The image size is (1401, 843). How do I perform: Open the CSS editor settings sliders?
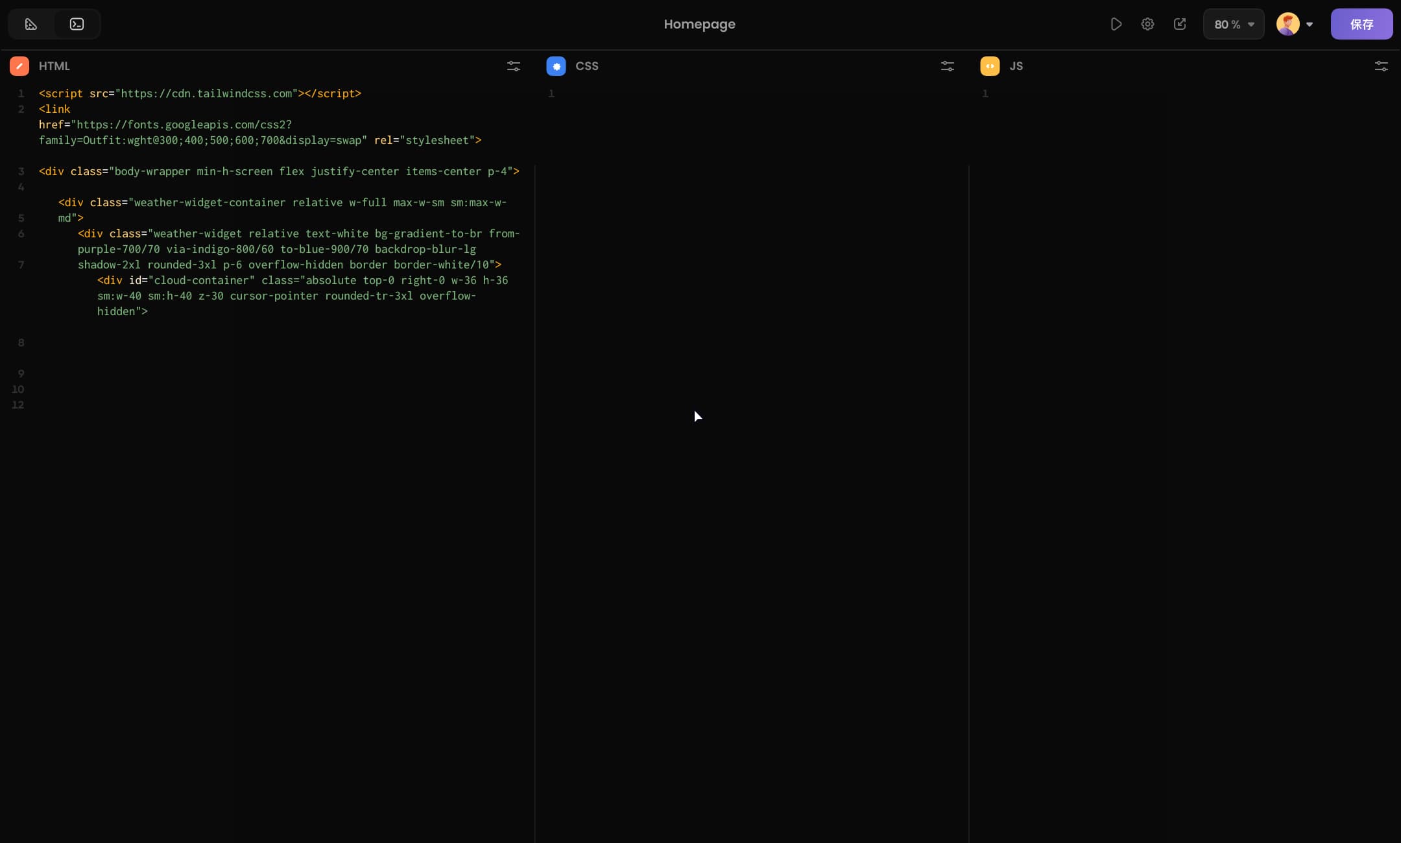pos(947,66)
